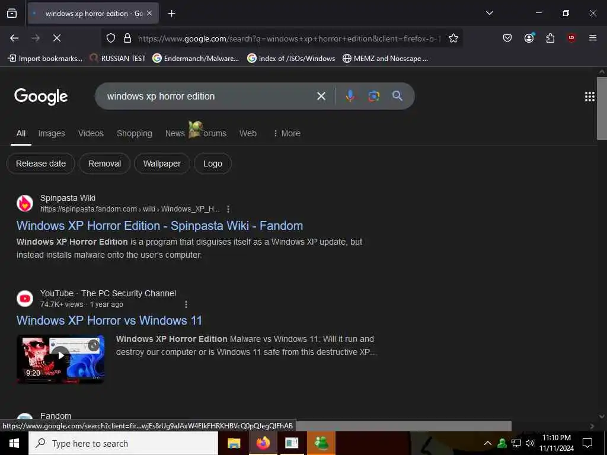This screenshot has width=607, height=455.
Task: Click the horizontal page scrollbar
Action: [x=402, y=426]
